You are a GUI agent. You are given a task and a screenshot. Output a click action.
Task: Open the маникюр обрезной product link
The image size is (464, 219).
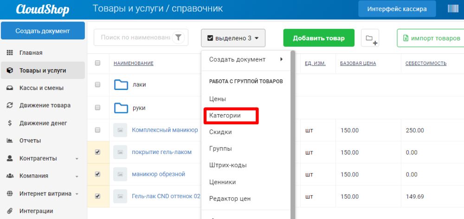[158, 174]
